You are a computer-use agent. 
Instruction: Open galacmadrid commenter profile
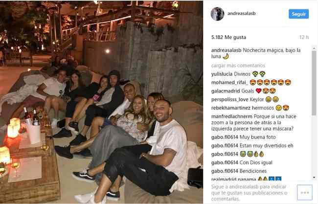click(226, 91)
